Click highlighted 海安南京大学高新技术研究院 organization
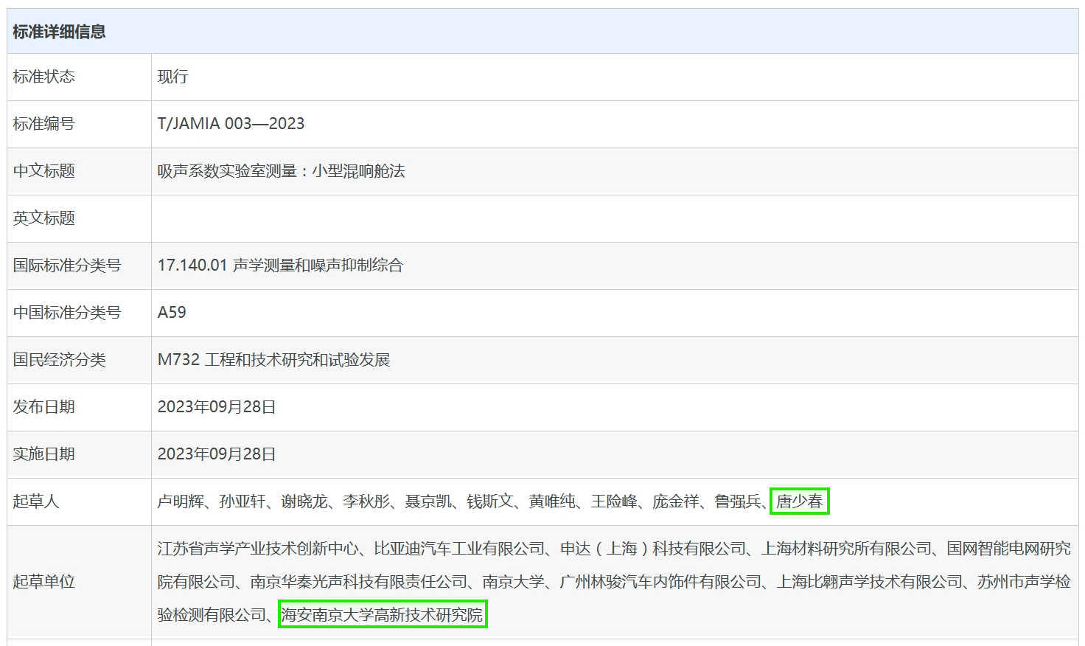The width and height of the screenshot is (1085, 646). tap(383, 614)
